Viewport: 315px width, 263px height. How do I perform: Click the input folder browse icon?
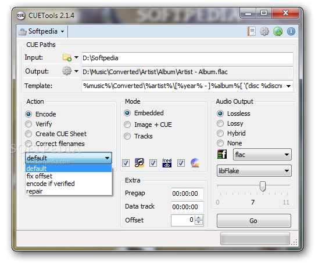[67, 57]
